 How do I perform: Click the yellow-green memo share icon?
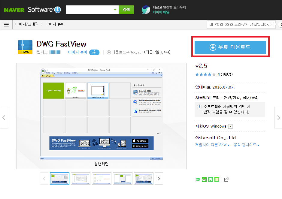pyautogui.click(x=217, y=179)
